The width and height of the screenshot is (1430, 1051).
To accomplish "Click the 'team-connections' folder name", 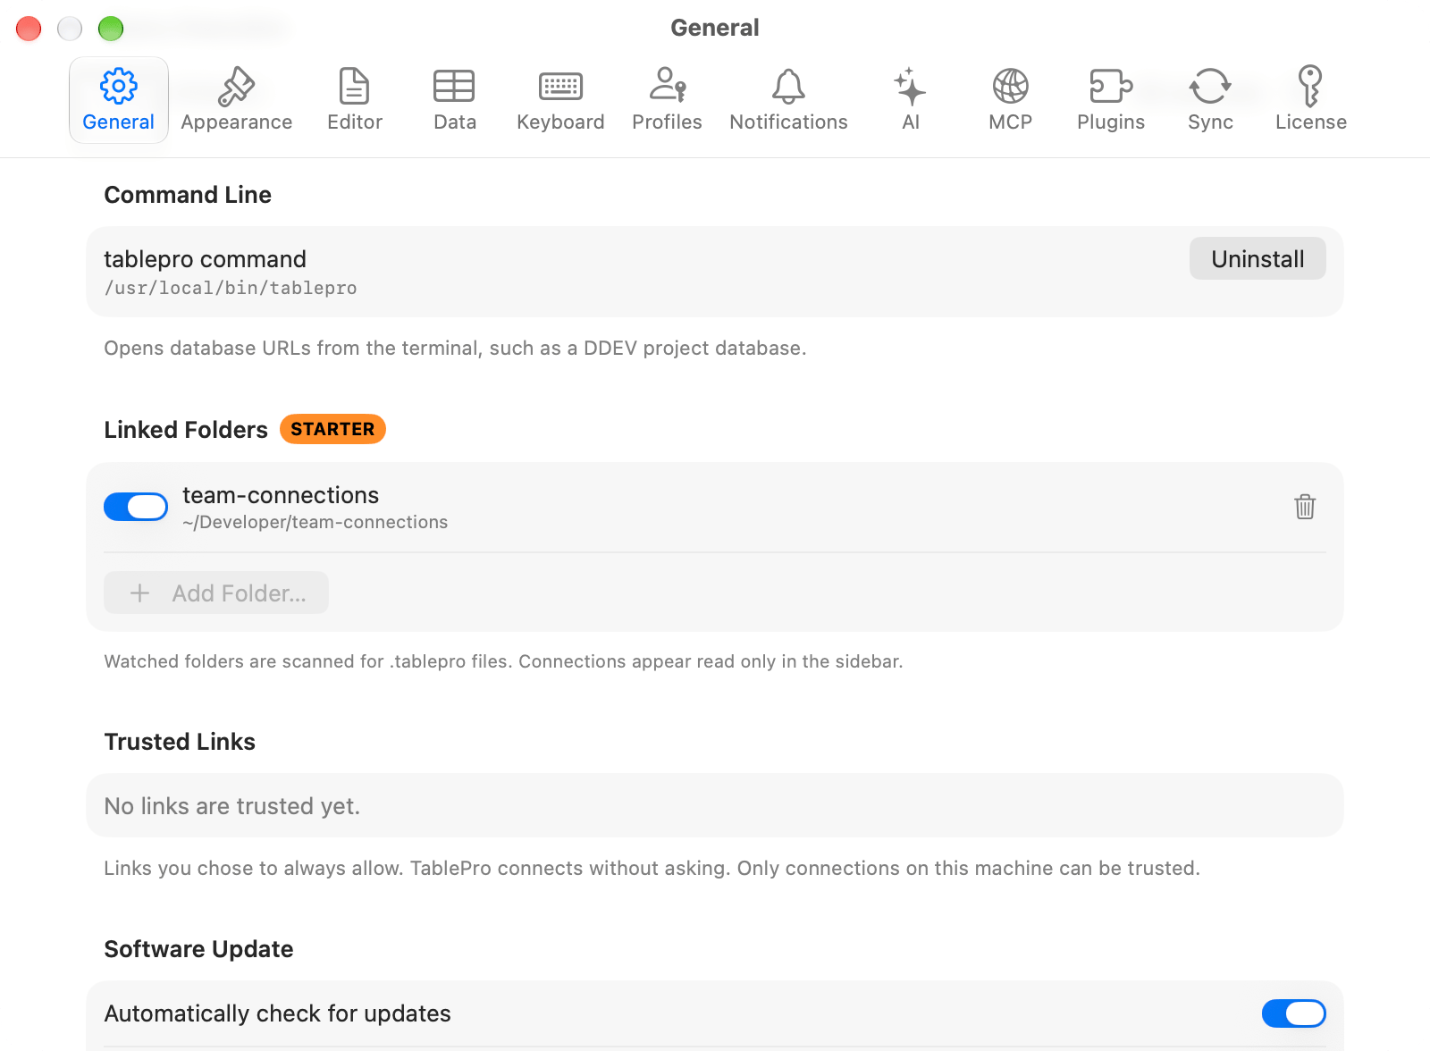I will (281, 495).
